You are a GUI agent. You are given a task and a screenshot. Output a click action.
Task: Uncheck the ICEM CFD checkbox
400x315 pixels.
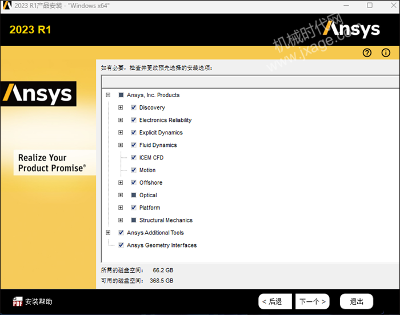coord(134,158)
